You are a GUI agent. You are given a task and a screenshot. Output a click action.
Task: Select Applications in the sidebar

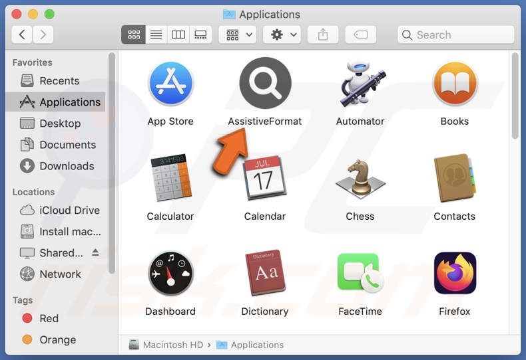point(55,102)
